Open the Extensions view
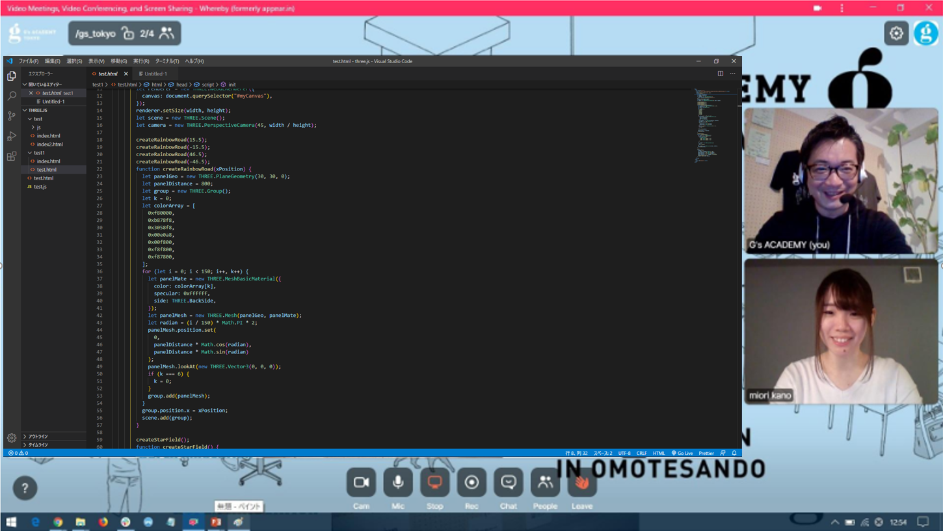Screen dimensions: 943x531 coord(12,156)
